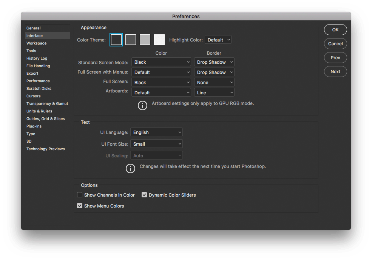Open 3D preferences category
This screenshot has height=260, width=372.
tap(48, 141)
